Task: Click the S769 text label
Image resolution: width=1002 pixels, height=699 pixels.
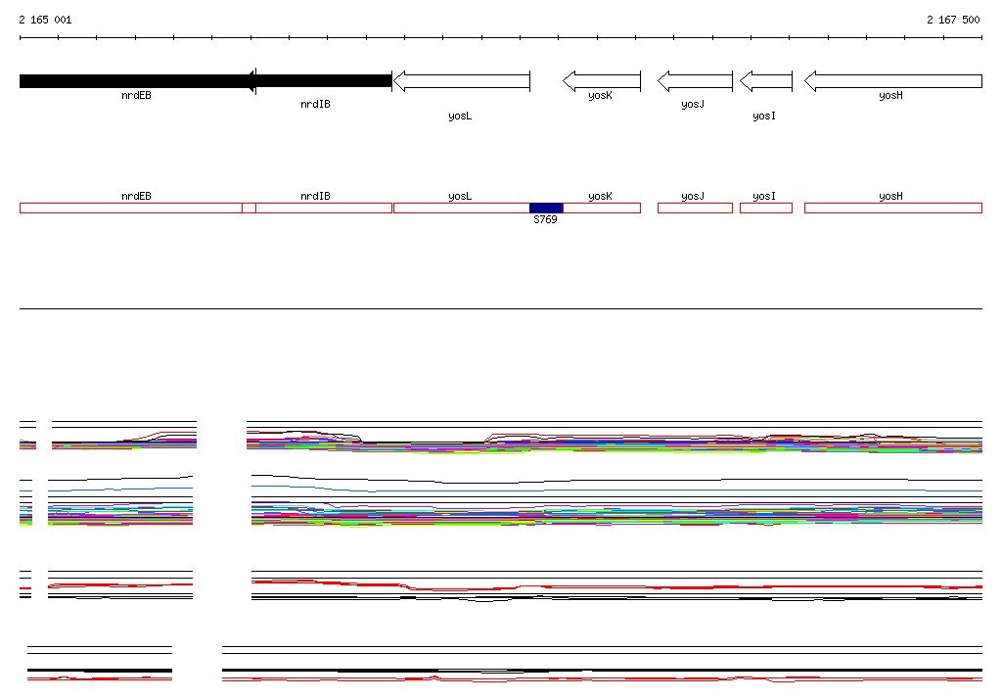Action: click(545, 219)
